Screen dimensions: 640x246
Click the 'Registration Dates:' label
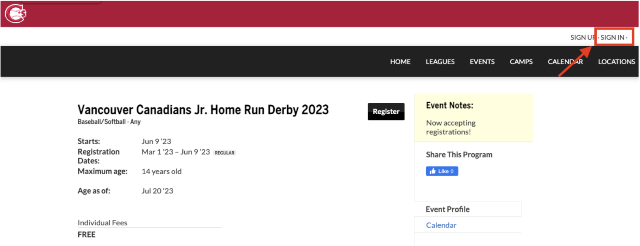tap(98, 156)
